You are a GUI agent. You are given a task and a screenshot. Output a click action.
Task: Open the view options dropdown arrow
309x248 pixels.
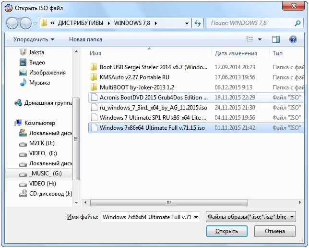(260, 39)
